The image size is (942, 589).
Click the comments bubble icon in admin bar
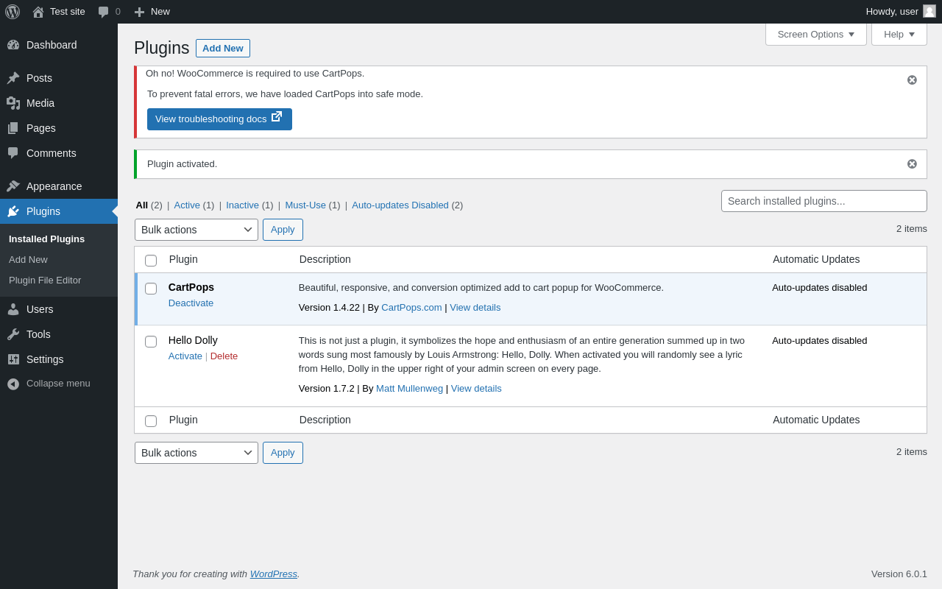(104, 12)
